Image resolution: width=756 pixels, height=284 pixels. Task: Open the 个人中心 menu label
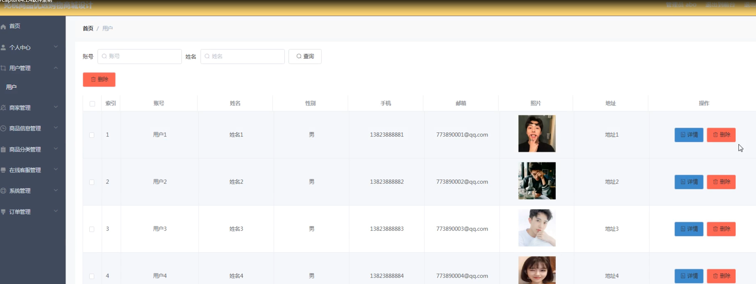tap(20, 47)
